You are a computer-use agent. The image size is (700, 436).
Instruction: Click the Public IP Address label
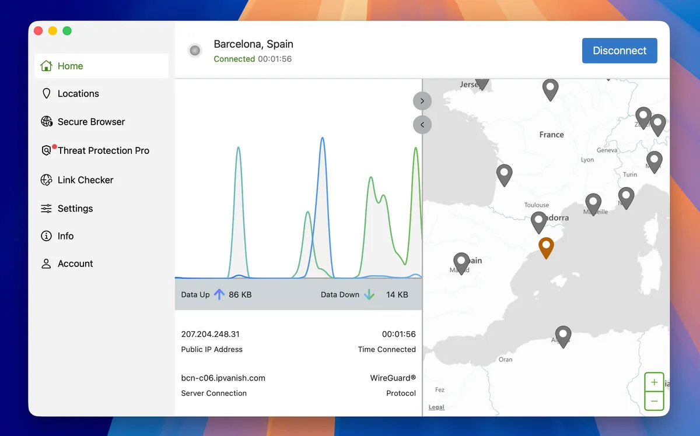click(x=212, y=349)
